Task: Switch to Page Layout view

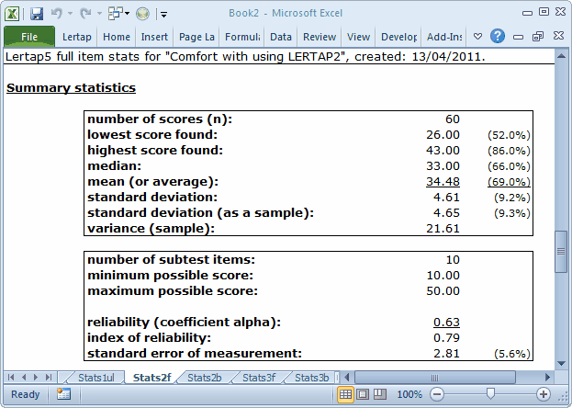Action: point(363,394)
